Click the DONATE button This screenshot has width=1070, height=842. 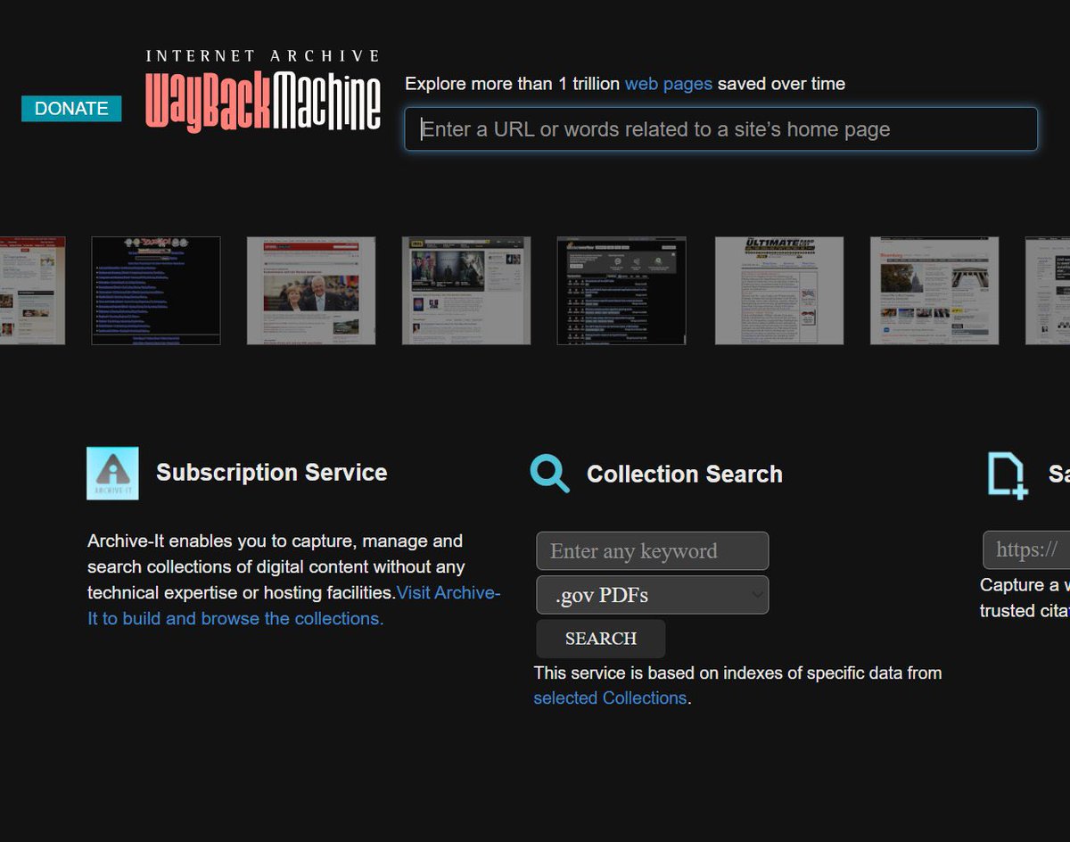point(71,109)
